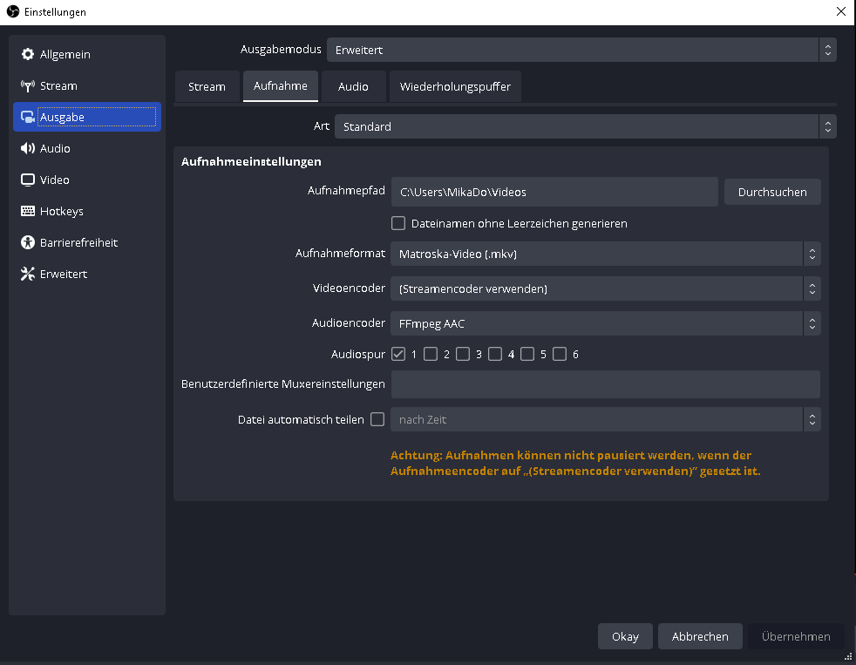Click the Stream antenna icon in sidebar
This screenshot has height=665, width=856.
tap(27, 85)
